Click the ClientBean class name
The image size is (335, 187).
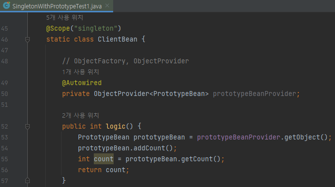[x=118, y=39]
